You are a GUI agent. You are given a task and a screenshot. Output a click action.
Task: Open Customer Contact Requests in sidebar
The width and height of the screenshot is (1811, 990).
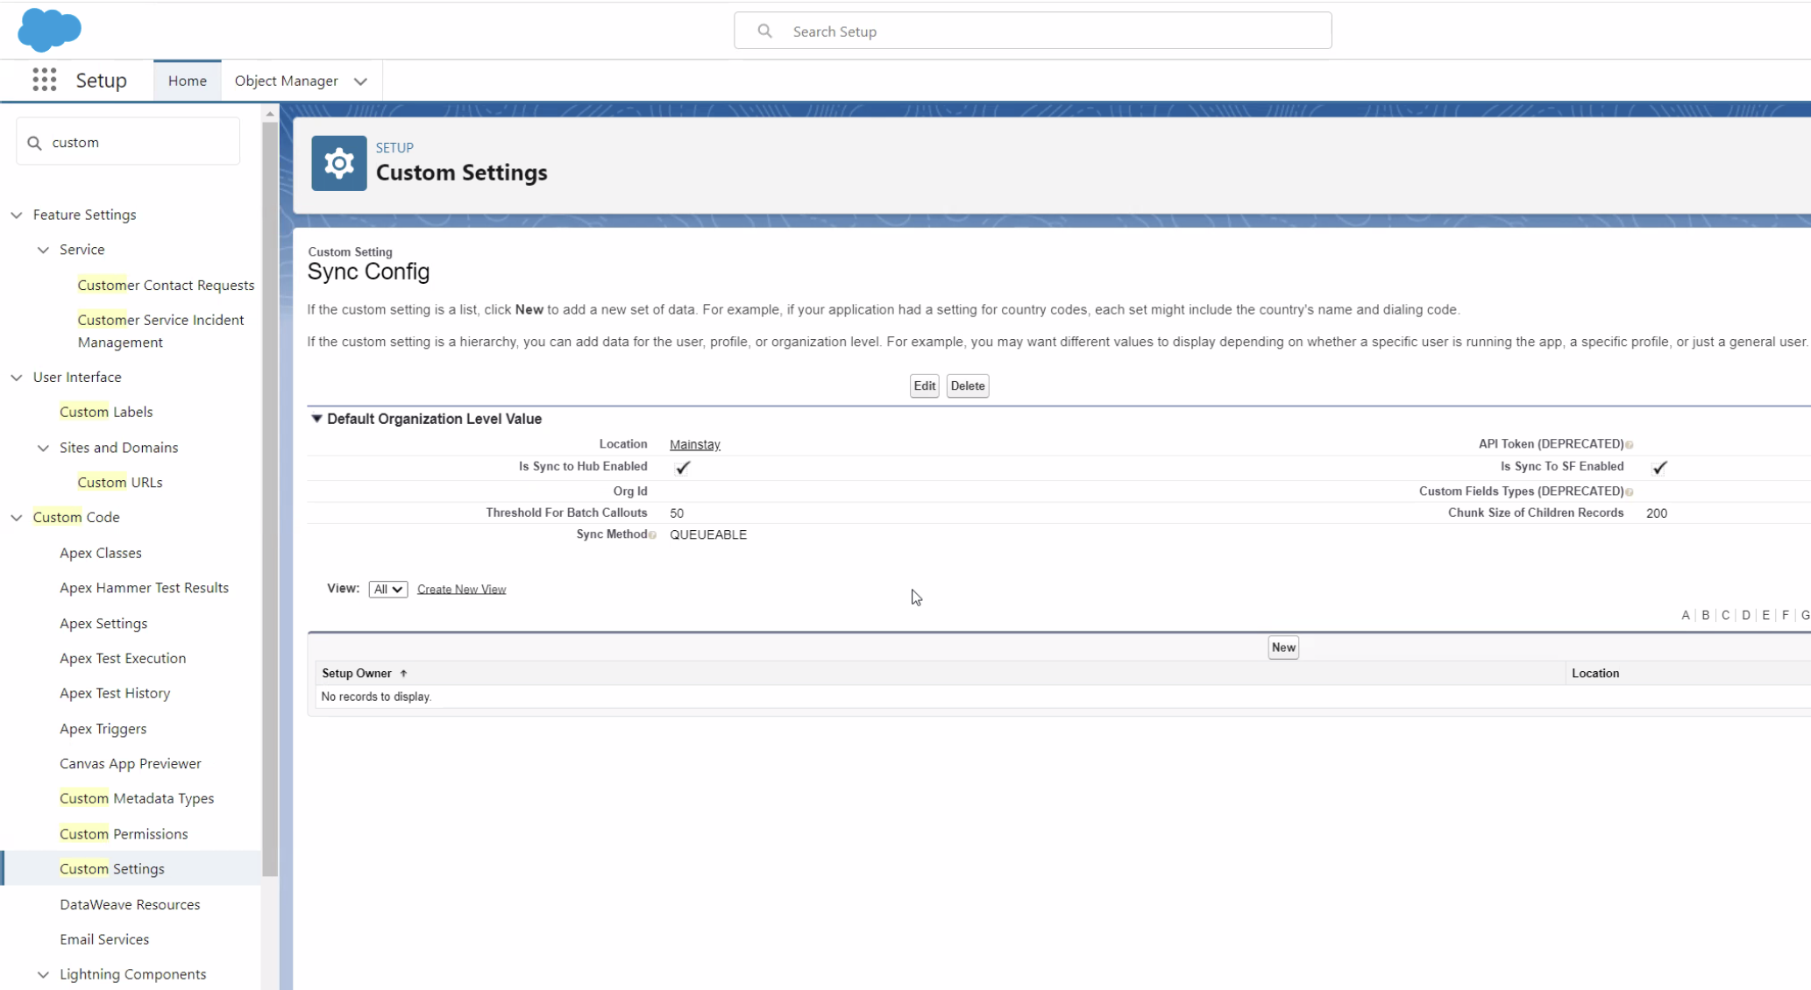166,285
